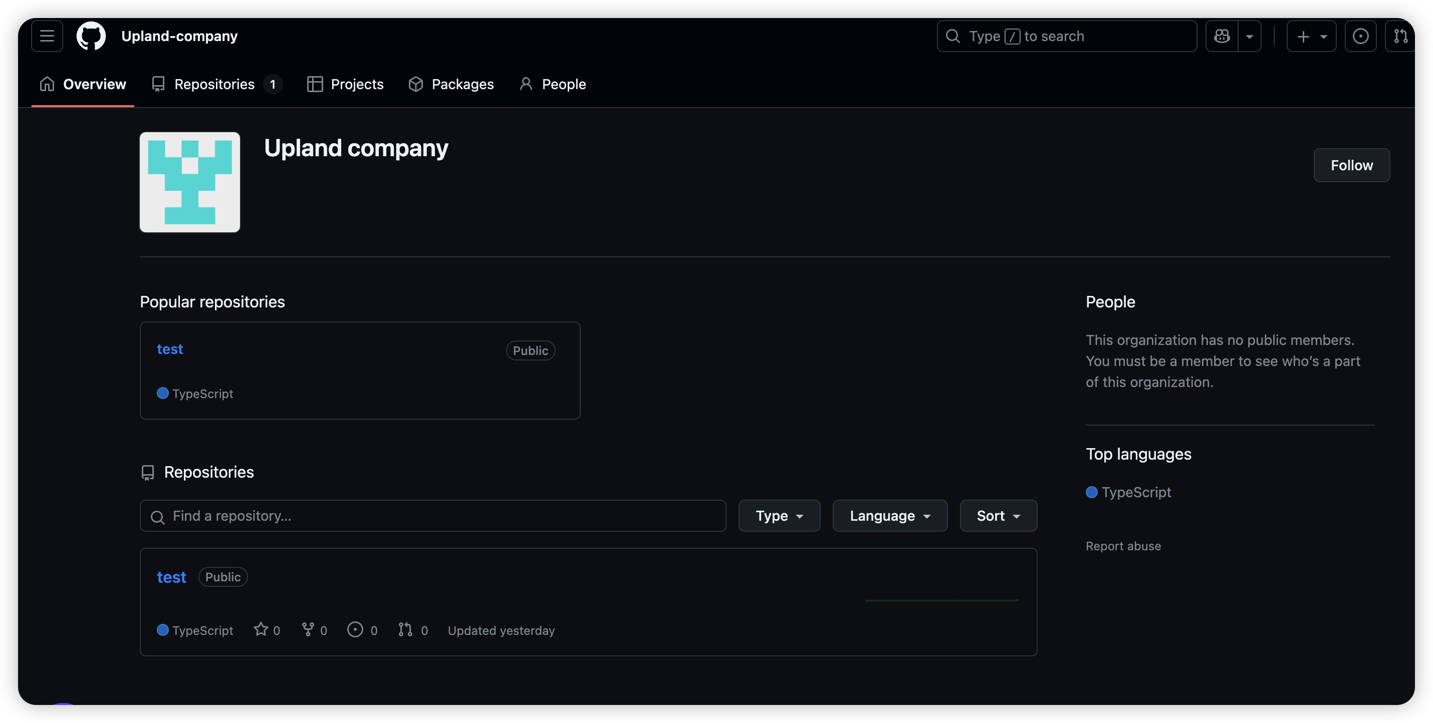Click the Repositories tab book icon

(158, 84)
